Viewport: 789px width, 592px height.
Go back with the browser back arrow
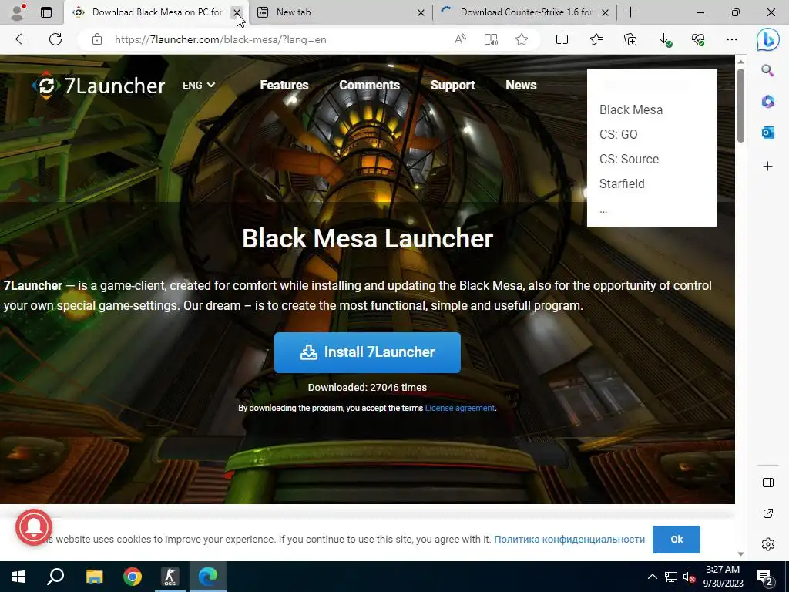[21, 39]
